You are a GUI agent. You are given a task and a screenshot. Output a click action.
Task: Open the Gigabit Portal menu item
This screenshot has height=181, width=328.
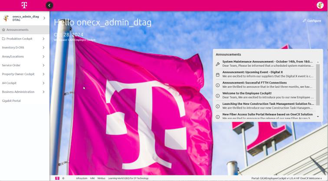[11, 101]
